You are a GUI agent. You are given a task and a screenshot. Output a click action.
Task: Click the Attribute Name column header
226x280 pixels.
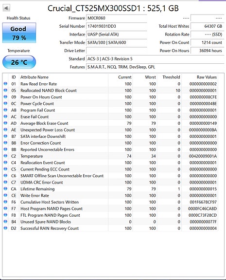tap(35, 77)
